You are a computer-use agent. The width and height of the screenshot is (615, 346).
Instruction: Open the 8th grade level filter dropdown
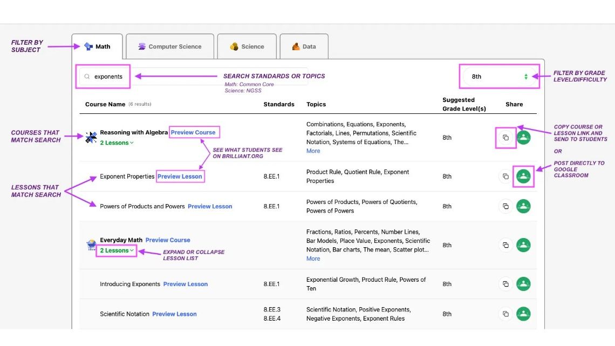499,76
